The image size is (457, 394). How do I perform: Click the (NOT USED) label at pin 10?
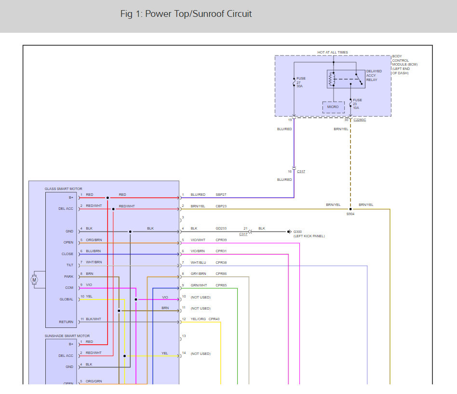click(x=201, y=298)
